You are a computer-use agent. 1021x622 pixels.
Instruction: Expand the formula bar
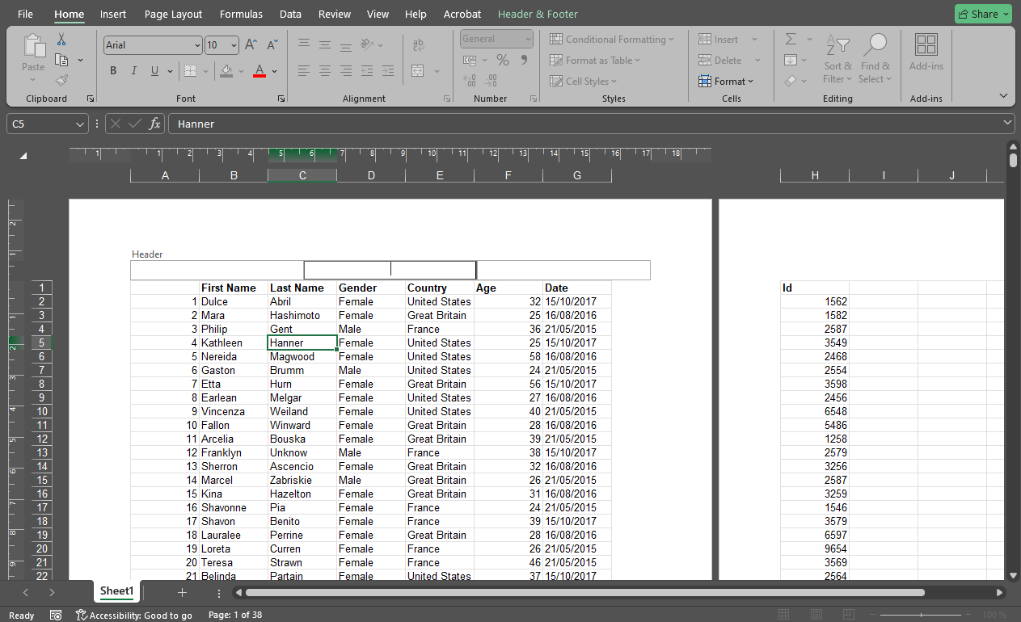(x=1007, y=122)
